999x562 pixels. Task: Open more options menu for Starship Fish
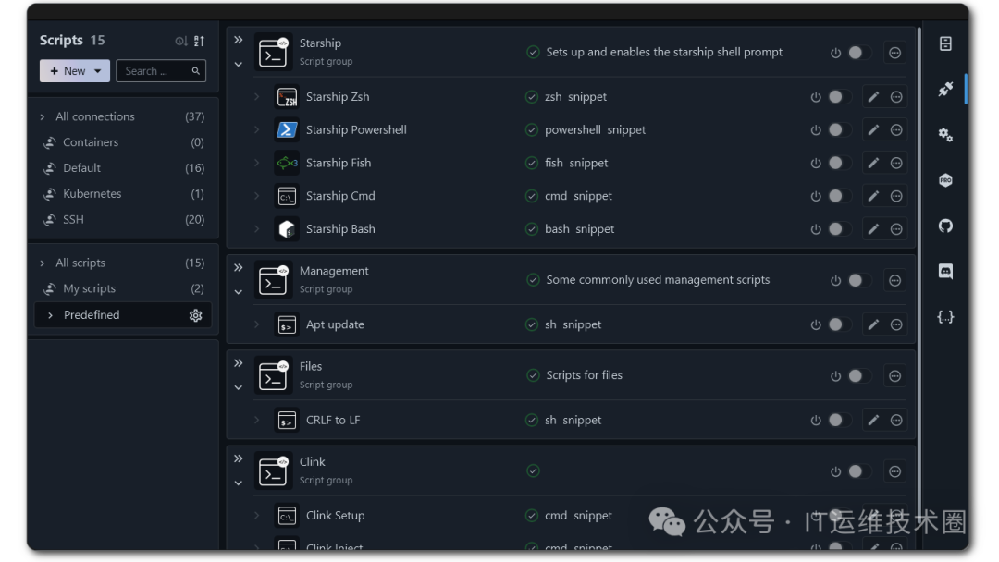[x=896, y=163]
